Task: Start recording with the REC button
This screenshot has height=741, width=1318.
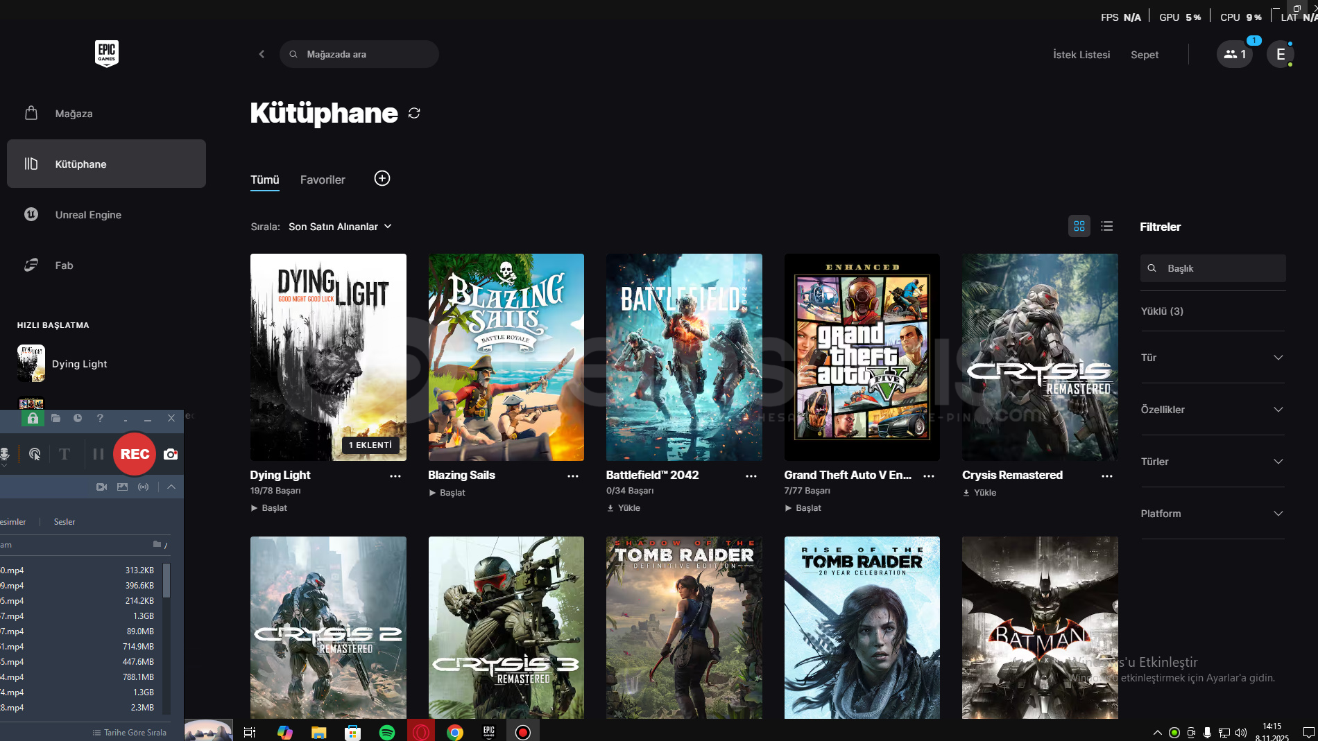Action: [x=135, y=454]
